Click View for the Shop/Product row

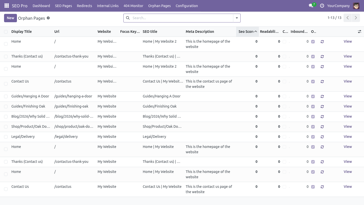click(348, 126)
